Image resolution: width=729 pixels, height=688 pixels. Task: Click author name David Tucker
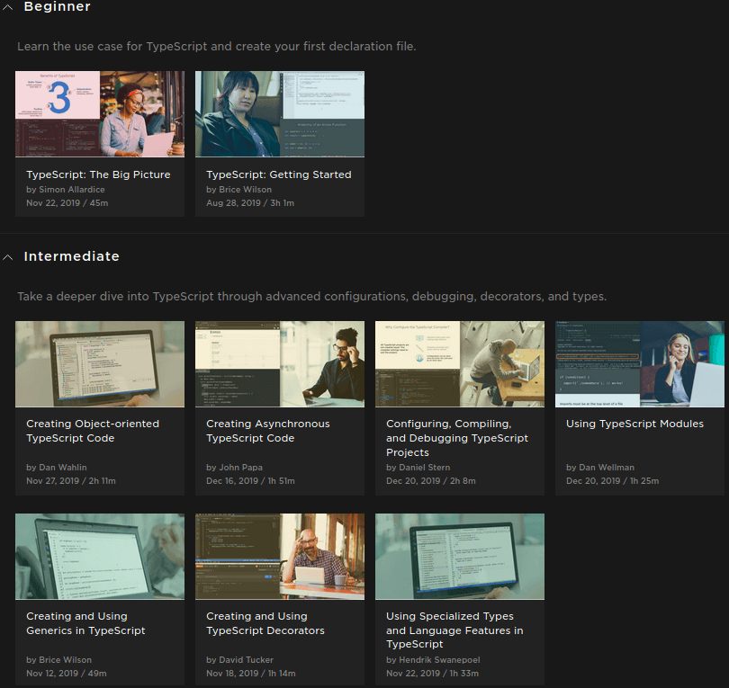click(247, 659)
